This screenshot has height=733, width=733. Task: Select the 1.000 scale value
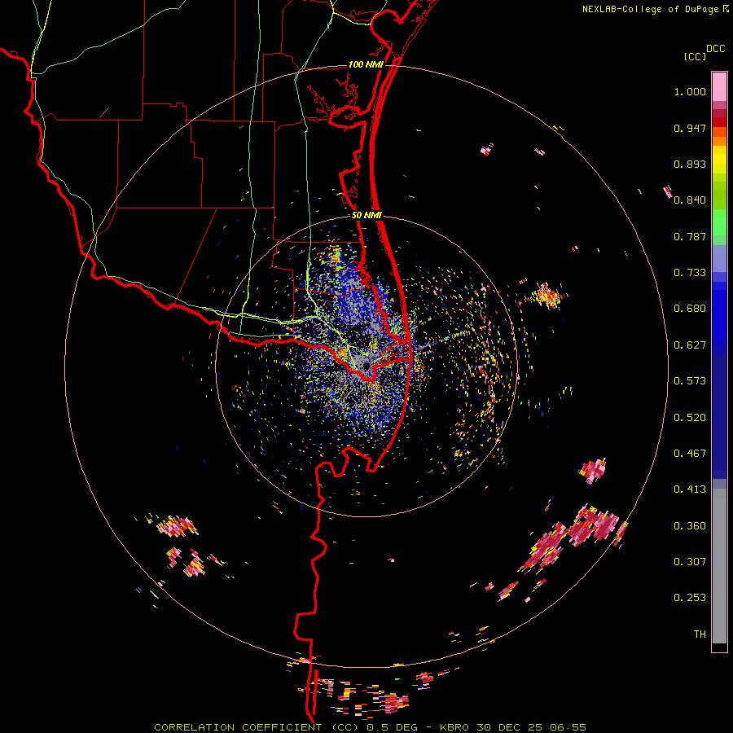click(x=690, y=91)
